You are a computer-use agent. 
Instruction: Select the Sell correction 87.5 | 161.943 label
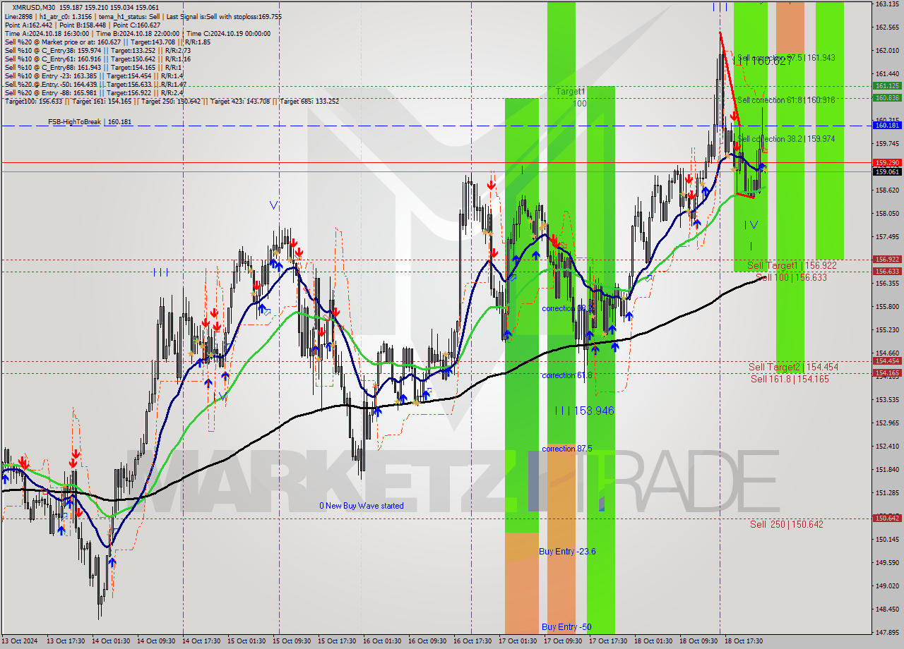pos(786,58)
